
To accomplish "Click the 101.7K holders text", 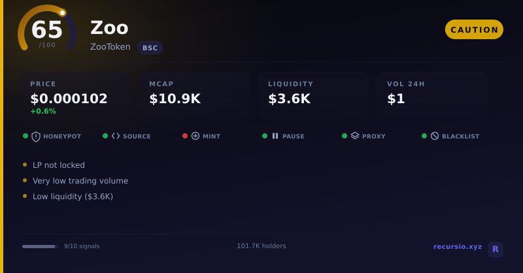I will coord(261,246).
